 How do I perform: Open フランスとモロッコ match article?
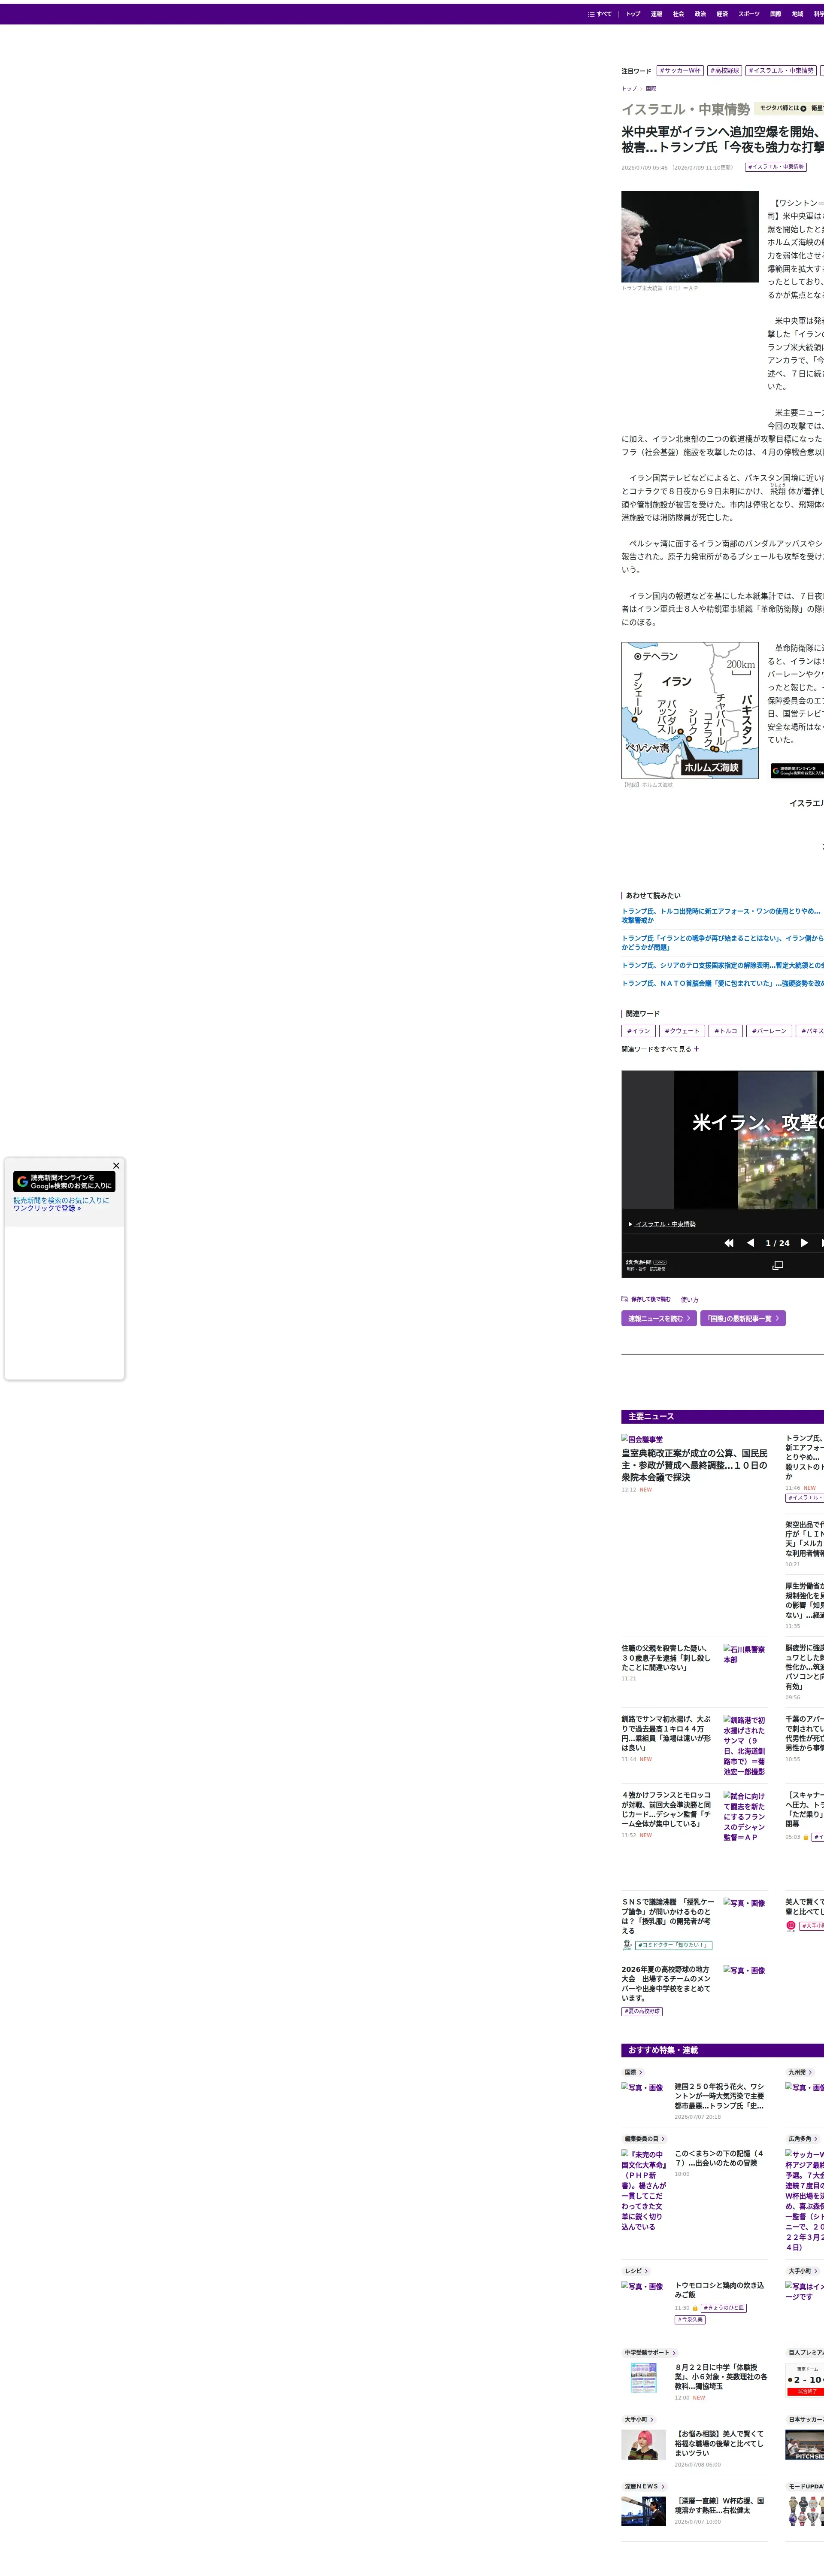tap(667, 1809)
